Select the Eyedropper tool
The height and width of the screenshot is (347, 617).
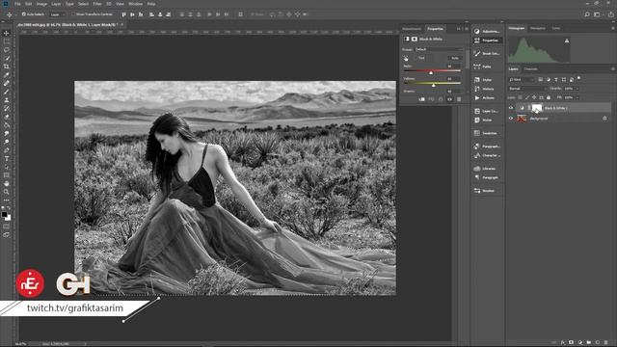(x=7, y=75)
